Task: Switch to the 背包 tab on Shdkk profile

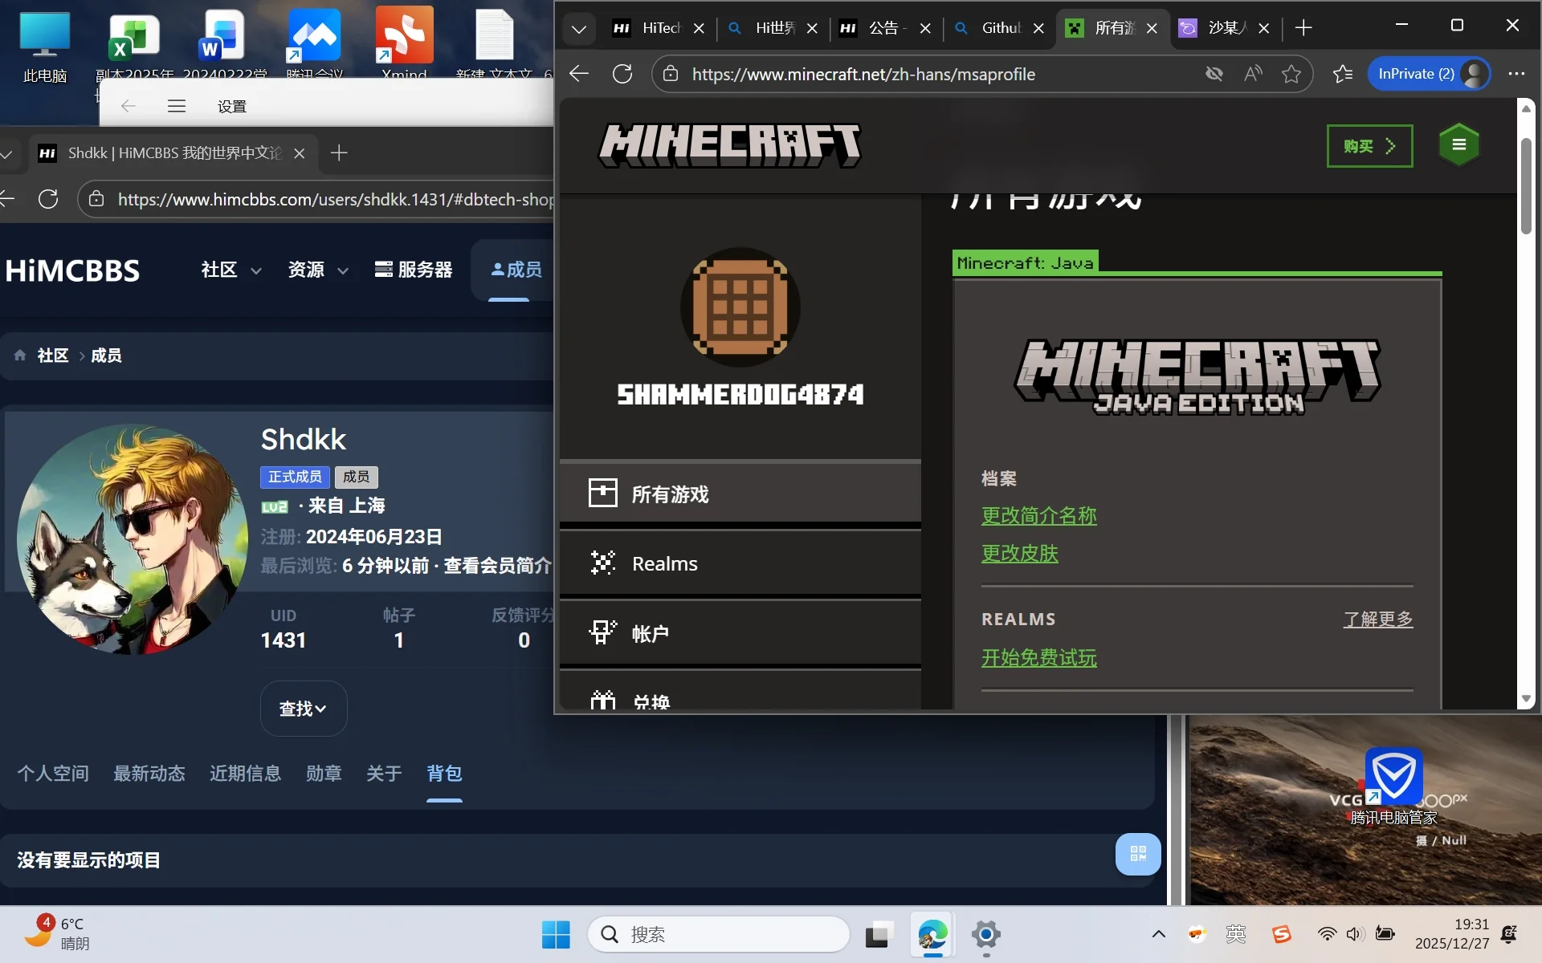Action: [x=444, y=773]
